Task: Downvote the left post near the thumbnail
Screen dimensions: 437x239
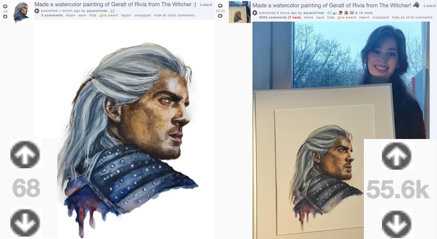Action: (5, 17)
